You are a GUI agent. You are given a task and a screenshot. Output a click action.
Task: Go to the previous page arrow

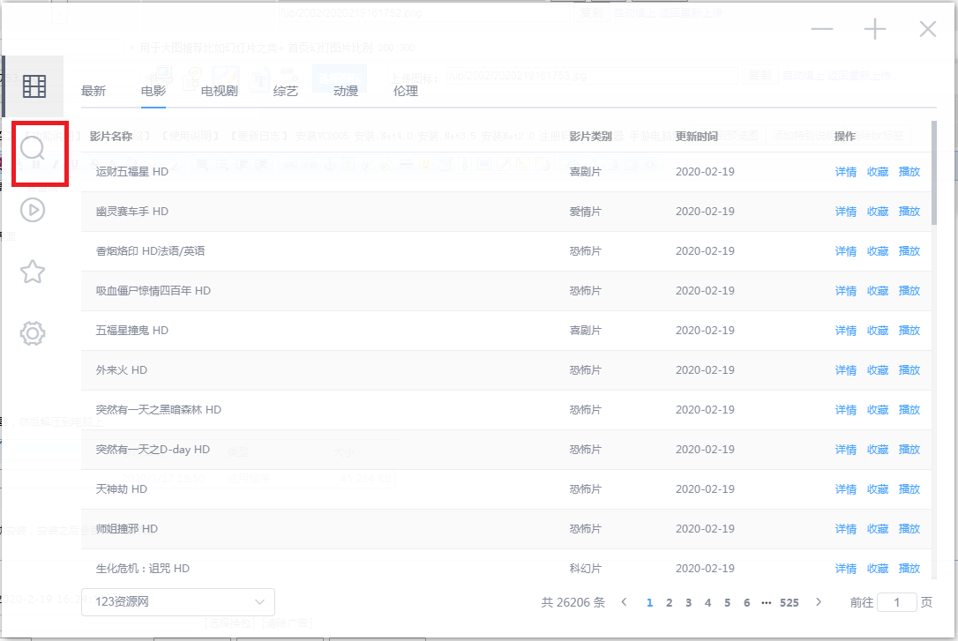pyautogui.click(x=624, y=602)
